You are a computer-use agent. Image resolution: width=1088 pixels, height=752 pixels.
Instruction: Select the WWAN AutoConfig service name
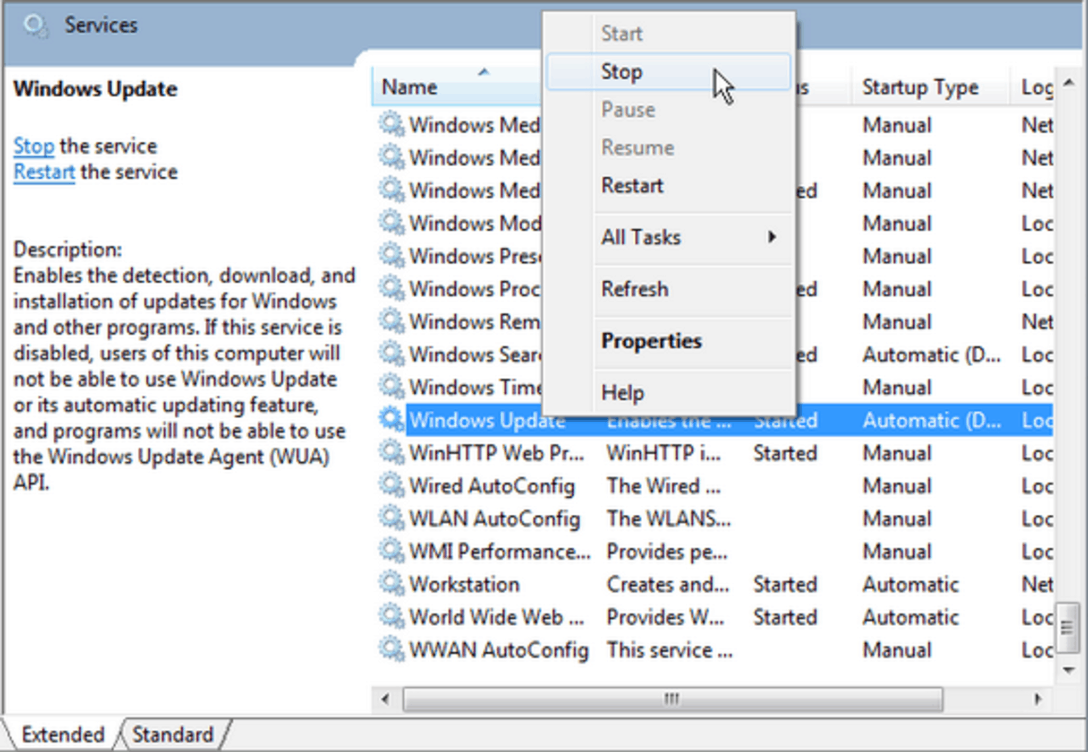coord(499,650)
